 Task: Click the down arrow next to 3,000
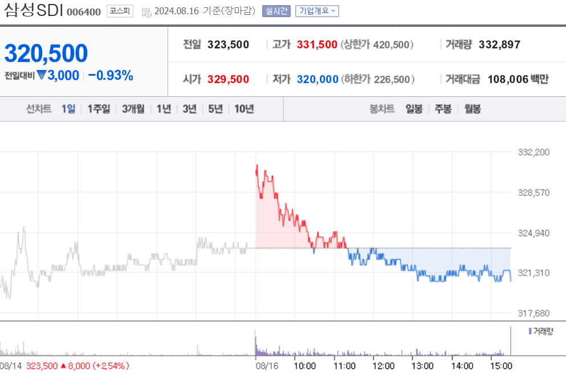(x=42, y=75)
